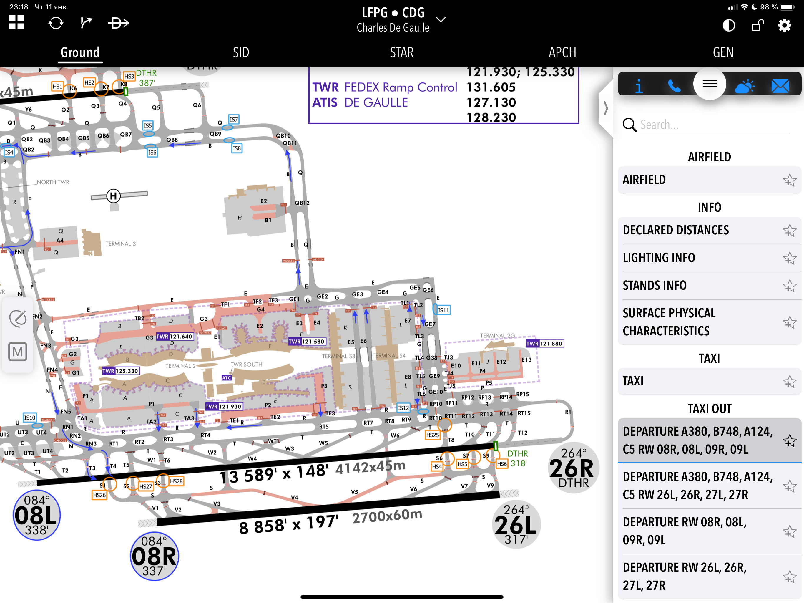This screenshot has height=603, width=804.
Task: Tap the annotation pencil tool
Action: [18, 318]
